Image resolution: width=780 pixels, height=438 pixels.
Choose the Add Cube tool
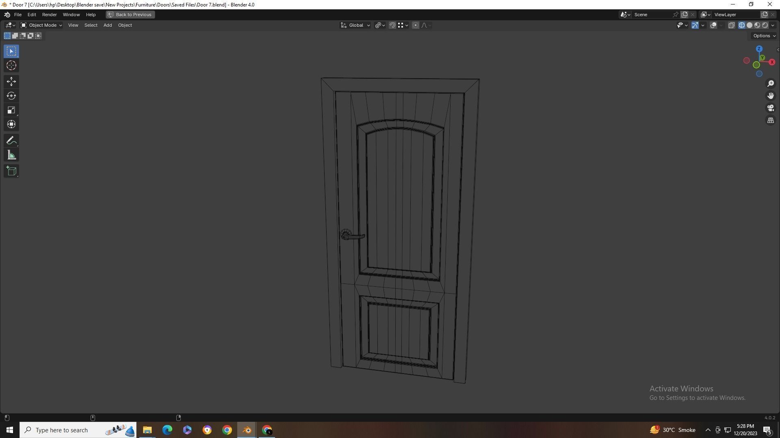pyautogui.click(x=11, y=171)
